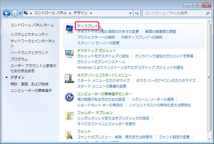
Task: Click the コントロール パネルの検索 search field
Action: [177, 13]
